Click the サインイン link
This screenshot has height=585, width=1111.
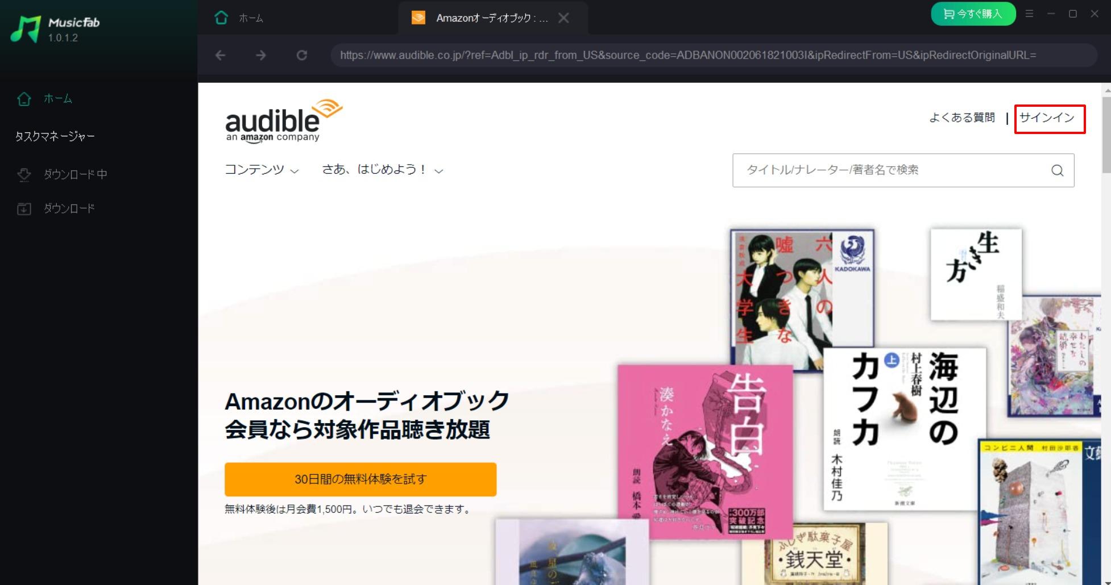pyautogui.click(x=1047, y=118)
